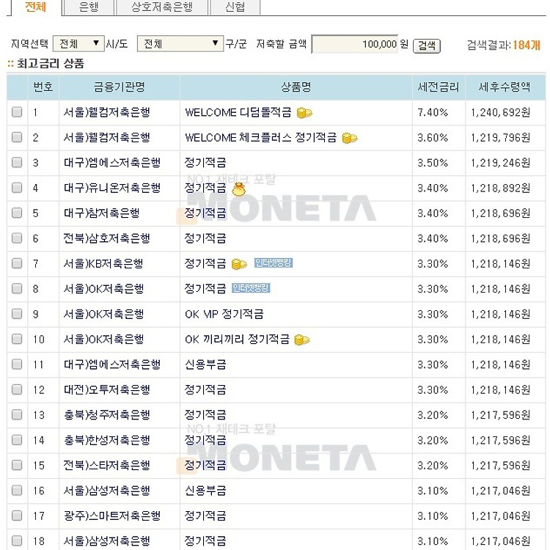Open OK VIP 정기적금 product

coord(224,315)
